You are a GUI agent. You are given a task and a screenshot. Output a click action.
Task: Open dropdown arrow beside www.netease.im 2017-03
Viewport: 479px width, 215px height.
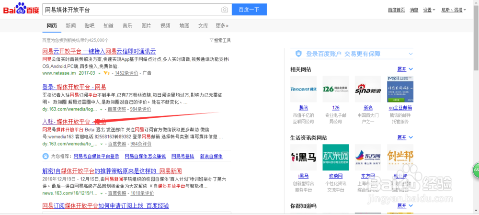point(99,73)
